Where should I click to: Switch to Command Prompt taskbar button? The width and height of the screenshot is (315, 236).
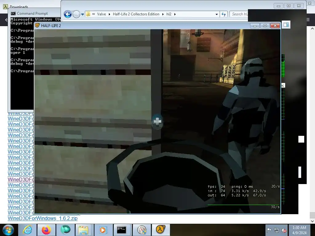(122, 230)
